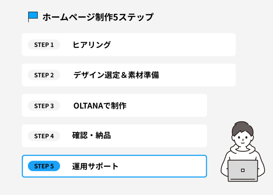
Task: Click the bottom base strip of the laptop
Action: (x=243, y=180)
